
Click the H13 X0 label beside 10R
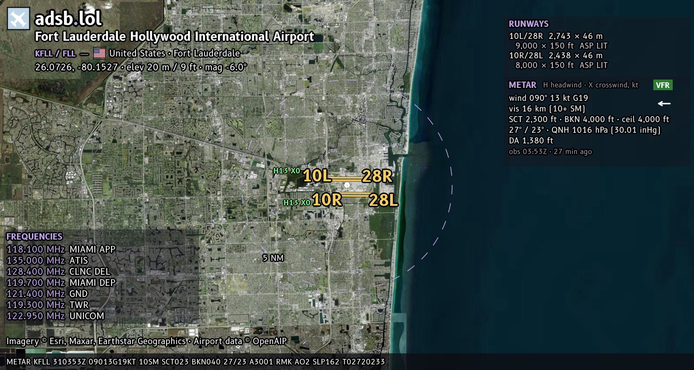[297, 203]
